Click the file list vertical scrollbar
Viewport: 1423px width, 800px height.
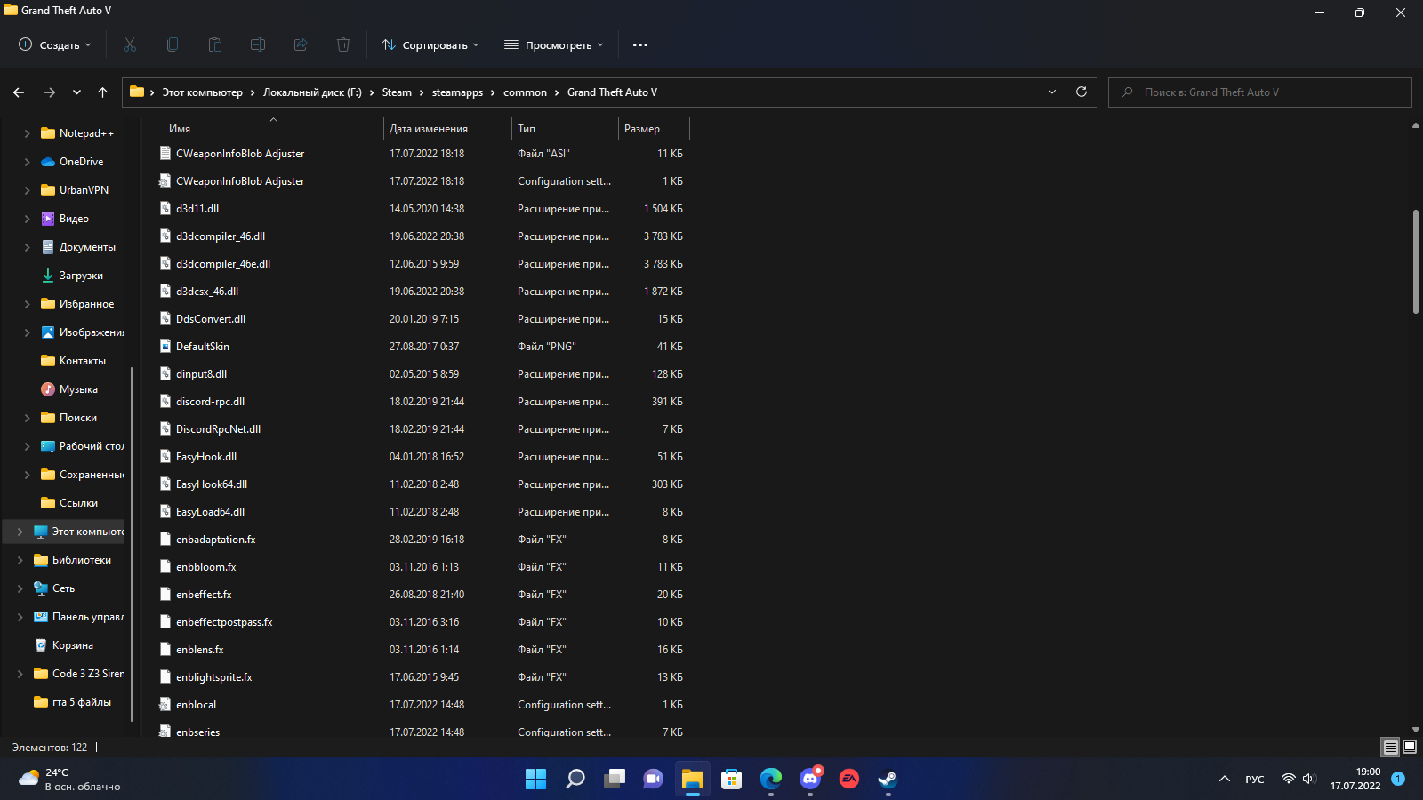(1415, 261)
